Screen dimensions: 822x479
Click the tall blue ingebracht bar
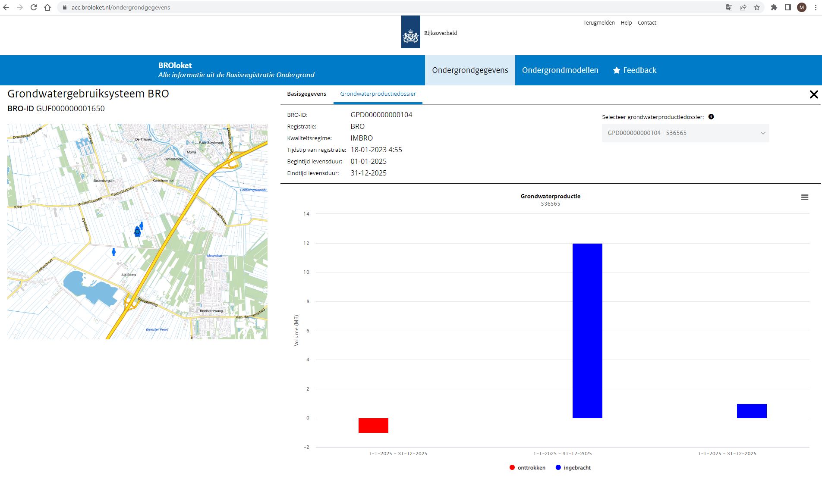587,331
